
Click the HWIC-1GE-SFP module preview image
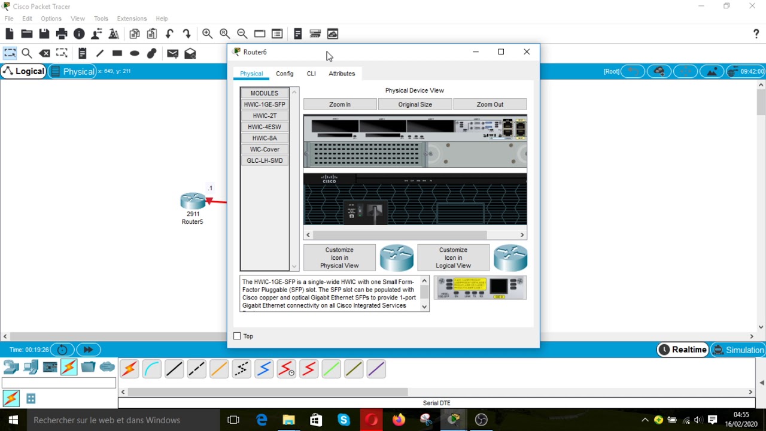click(480, 288)
